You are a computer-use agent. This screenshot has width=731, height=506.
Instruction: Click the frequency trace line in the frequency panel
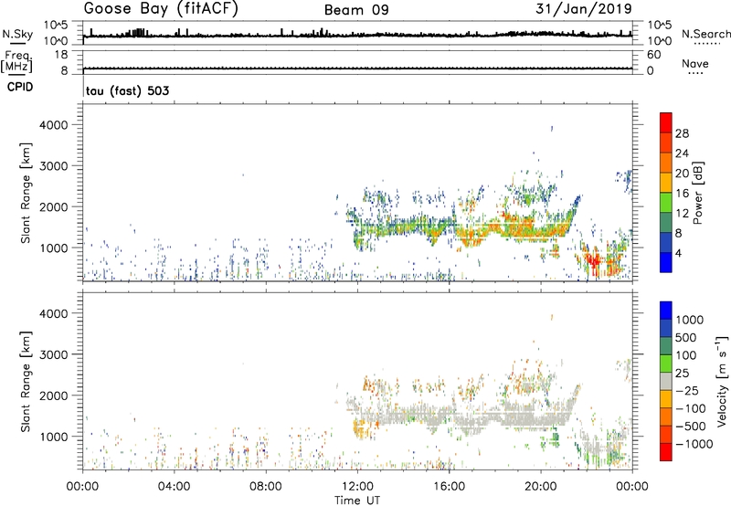(357, 69)
